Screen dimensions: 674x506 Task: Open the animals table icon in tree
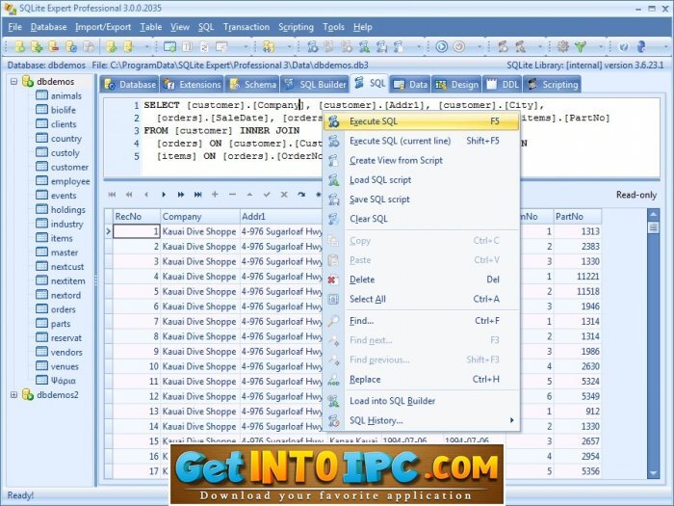pyautogui.click(x=41, y=95)
